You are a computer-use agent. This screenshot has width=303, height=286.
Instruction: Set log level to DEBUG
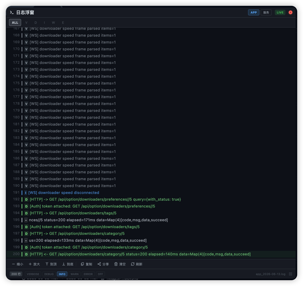(49, 274)
